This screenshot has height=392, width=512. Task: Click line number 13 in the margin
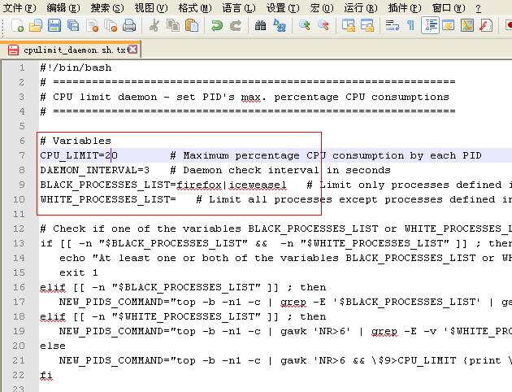[19, 243]
